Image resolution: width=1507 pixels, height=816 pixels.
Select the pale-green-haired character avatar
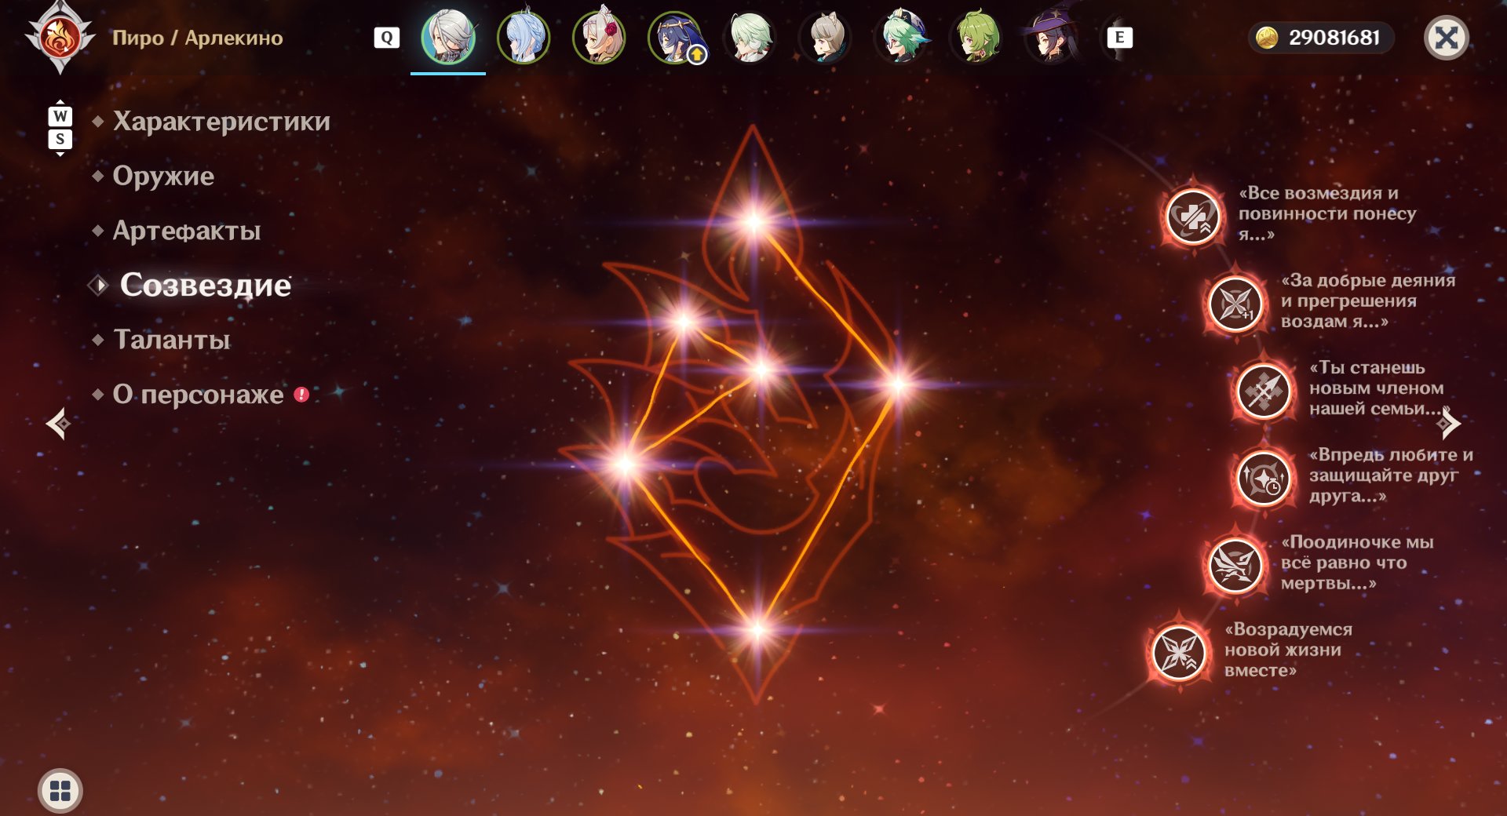(x=750, y=37)
